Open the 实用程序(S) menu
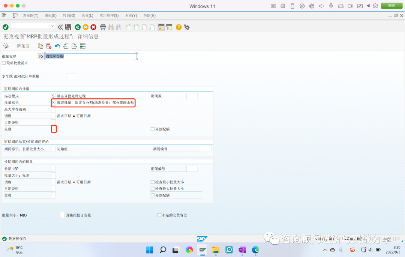Screen dimensions: 405x257 pos(109,15)
